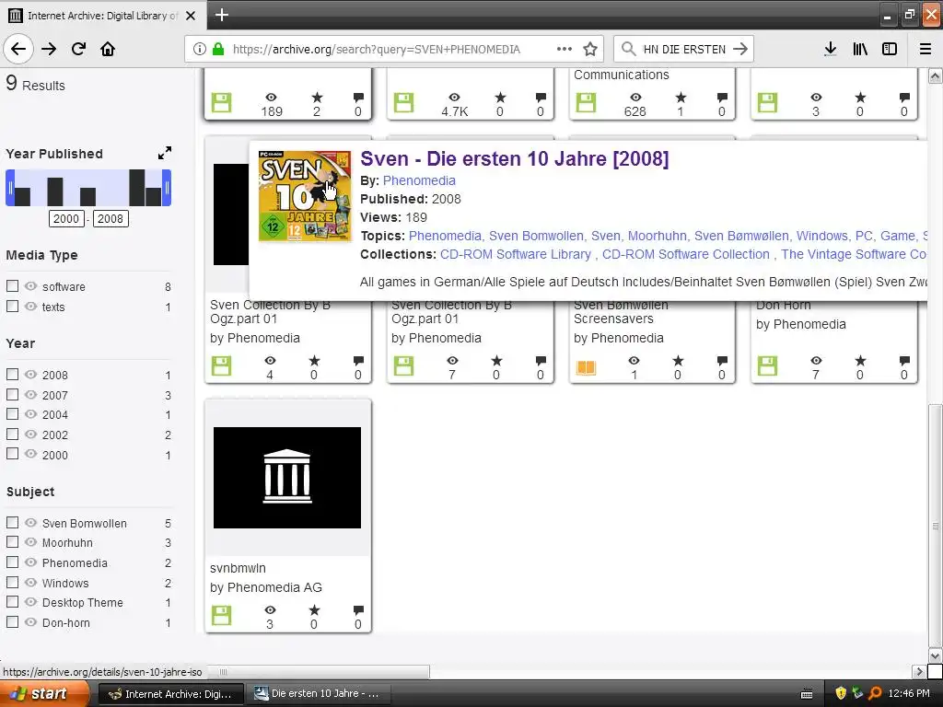Go back to the previous page
The width and height of the screenshot is (943, 707).
point(18,49)
